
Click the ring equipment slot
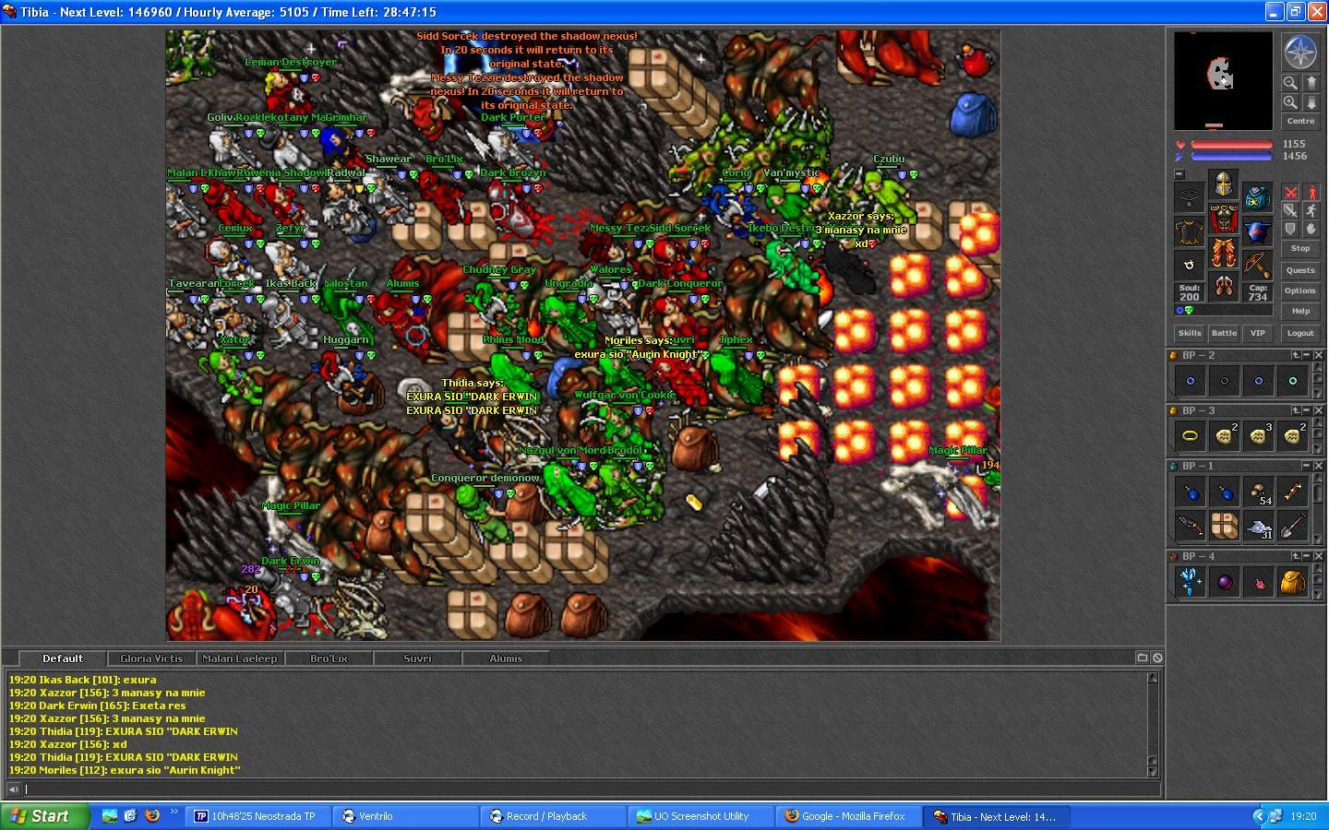click(1190, 266)
